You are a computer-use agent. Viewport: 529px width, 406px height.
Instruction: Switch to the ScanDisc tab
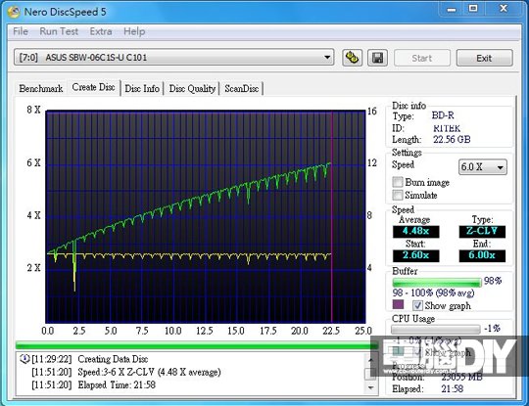tap(242, 89)
